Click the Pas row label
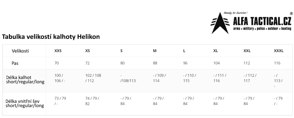Screen dimensions: 294x118 [x=15, y=63]
